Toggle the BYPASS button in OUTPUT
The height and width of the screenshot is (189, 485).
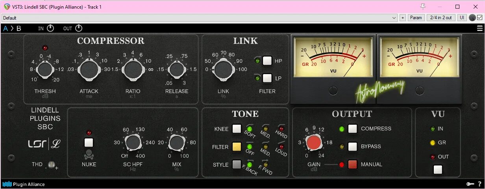[x=352, y=146]
